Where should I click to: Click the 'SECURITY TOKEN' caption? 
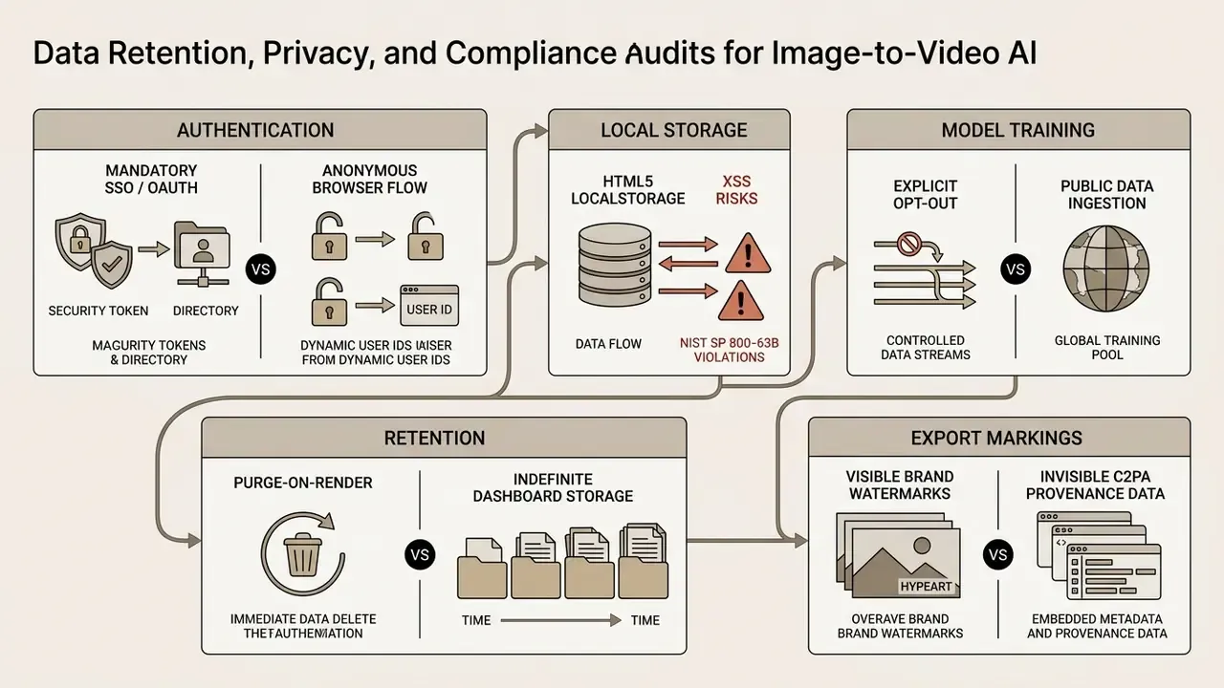[98, 311]
